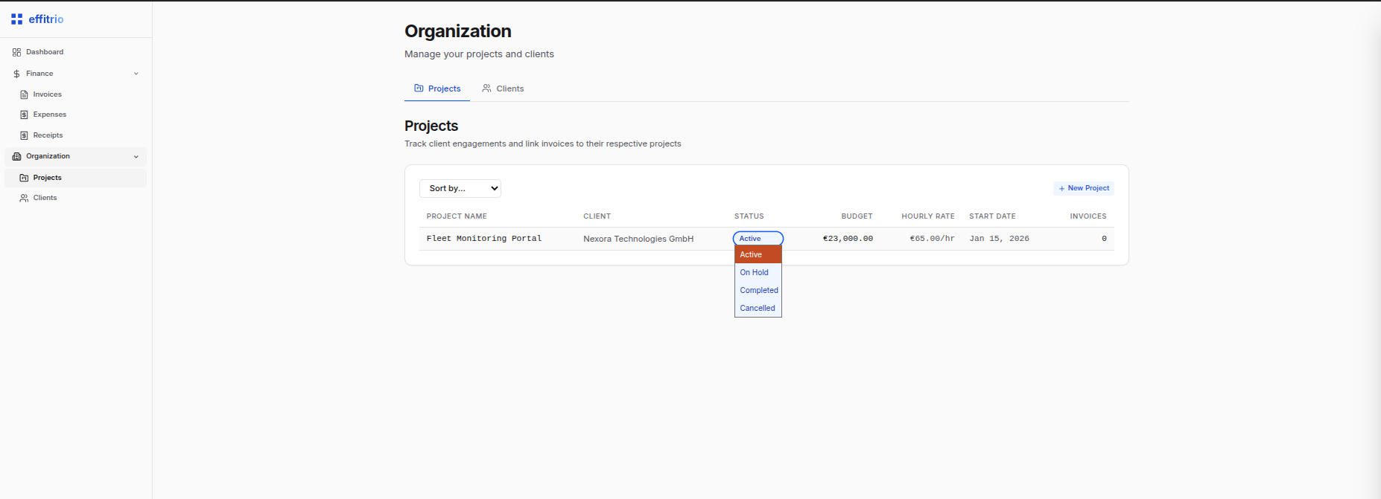The height and width of the screenshot is (499, 1381).
Task: Switch to the Clients tab
Action: click(503, 88)
